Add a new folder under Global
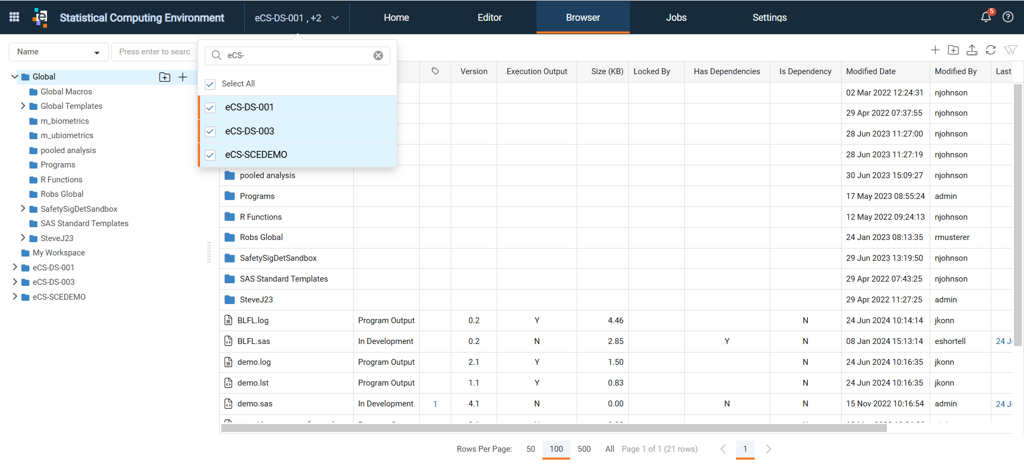The image size is (1024, 464). pyautogui.click(x=165, y=77)
